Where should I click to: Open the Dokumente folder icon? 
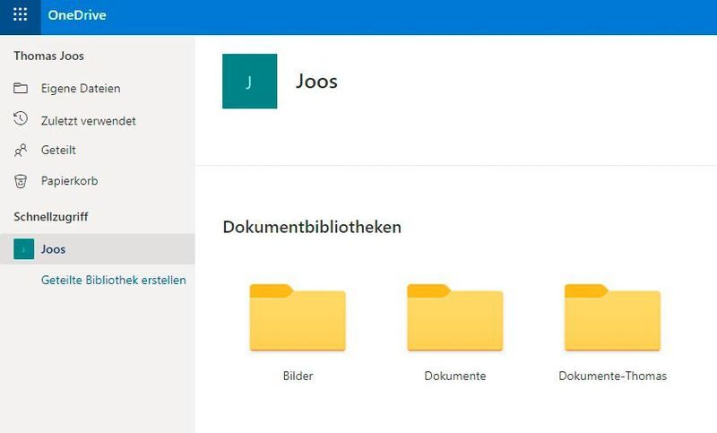pyautogui.click(x=455, y=317)
